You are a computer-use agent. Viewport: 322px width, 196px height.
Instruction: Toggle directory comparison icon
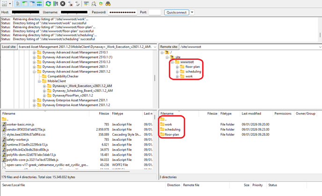pyautogui.click(x=94, y=4)
